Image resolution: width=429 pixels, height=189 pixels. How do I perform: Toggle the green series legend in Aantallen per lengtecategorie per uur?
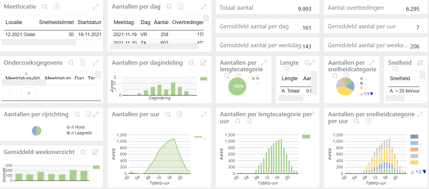pos(306,137)
